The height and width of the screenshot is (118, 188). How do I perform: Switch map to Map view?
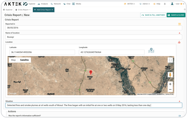pos(13,60)
